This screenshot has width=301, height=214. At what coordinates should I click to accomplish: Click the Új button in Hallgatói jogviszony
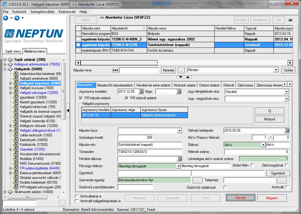(270, 111)
